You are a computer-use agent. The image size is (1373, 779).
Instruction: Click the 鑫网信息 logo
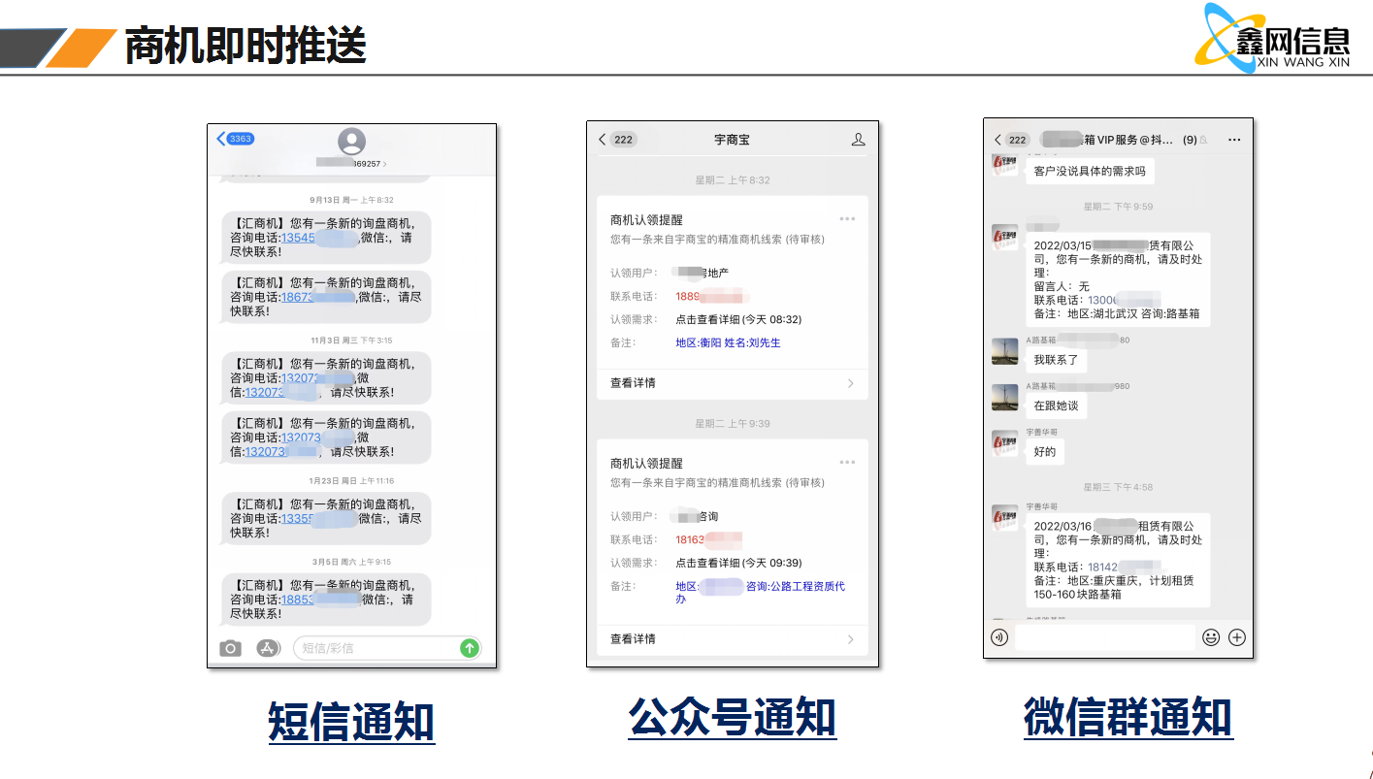[x=1271, y=39]
